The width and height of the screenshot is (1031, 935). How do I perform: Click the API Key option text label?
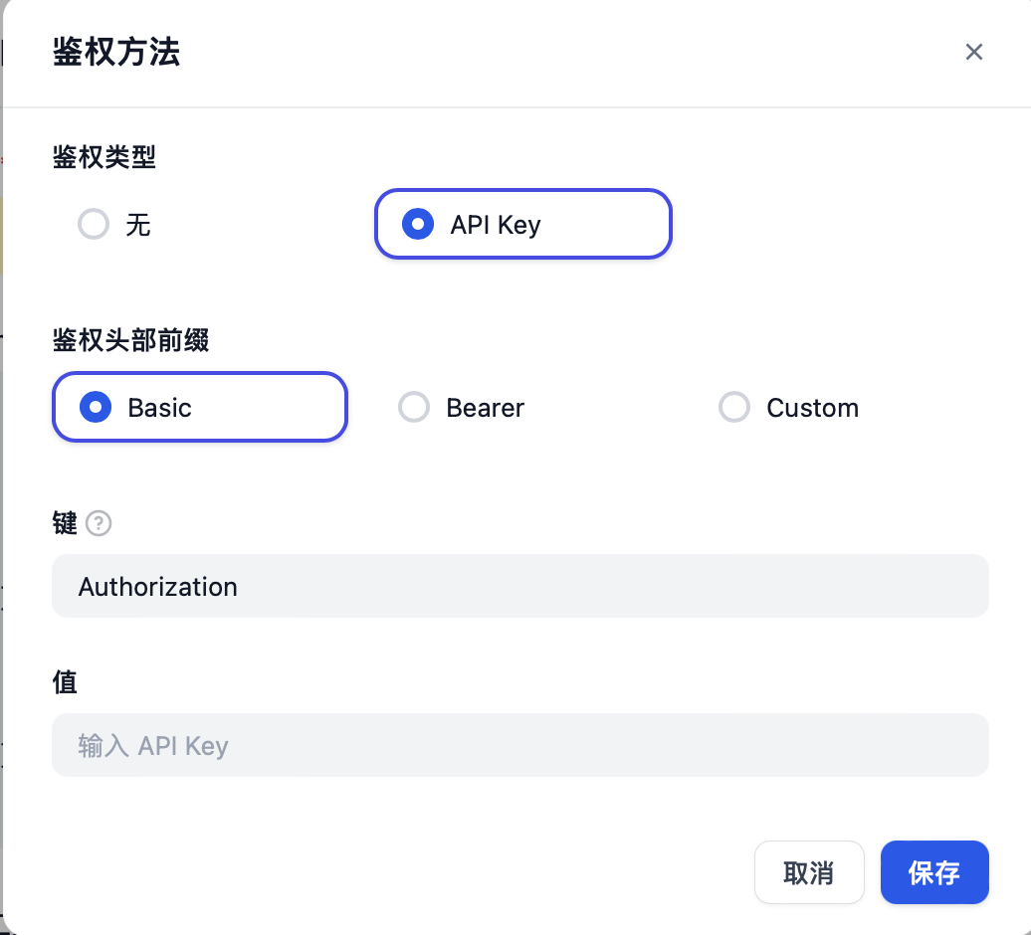tap(496, 225)
